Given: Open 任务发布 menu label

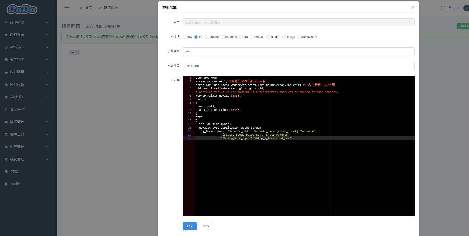Looking at the screenshot, I should pyautogui.click(x=17, y=35).
